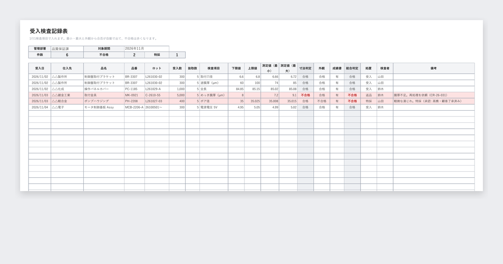Click the 2026年11月 period cell

coord(147,49)
